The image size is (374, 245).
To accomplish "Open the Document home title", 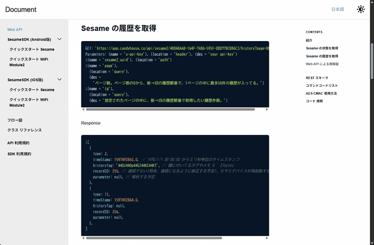I will 21,10.
